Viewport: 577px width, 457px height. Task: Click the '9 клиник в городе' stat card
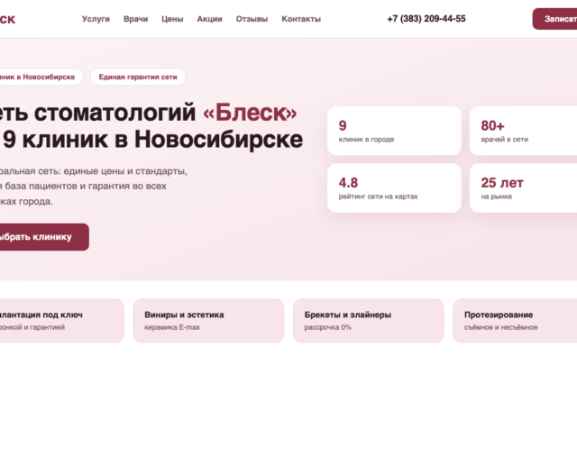point(394,131)
